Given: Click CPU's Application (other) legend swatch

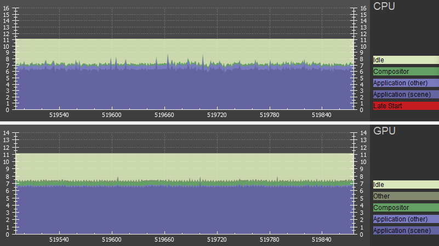Looking at the screenshot, I should pyautogui.click(x=405, y=83).
